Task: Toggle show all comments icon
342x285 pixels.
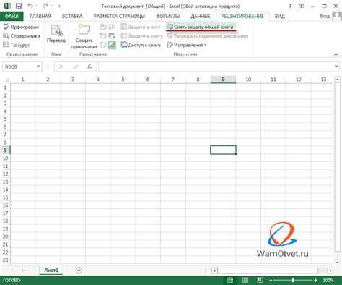Action: [x=112, y=36]
